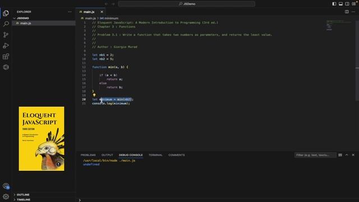Open the Source Control view icon
359x202 pixels.
click(x=6, y=35)
